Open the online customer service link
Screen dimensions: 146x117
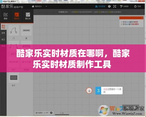tap(100, 6)
